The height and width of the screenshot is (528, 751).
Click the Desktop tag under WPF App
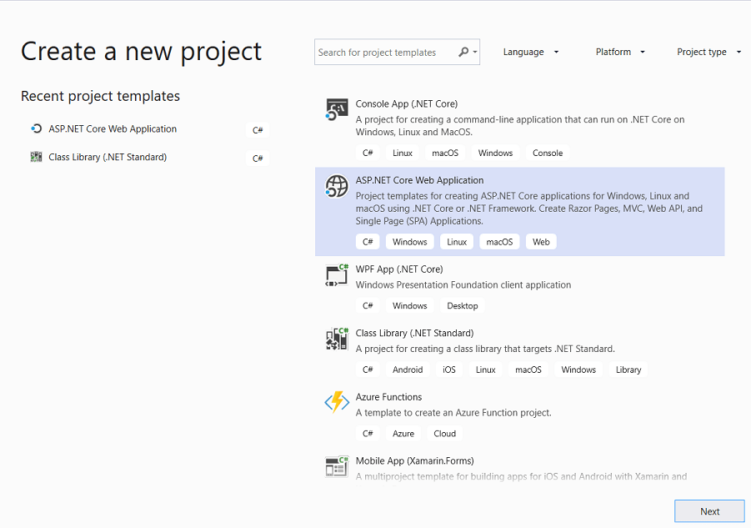click(x=462, y=305)
